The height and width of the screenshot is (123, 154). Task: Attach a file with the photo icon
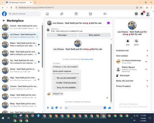(x=52, y=108)
